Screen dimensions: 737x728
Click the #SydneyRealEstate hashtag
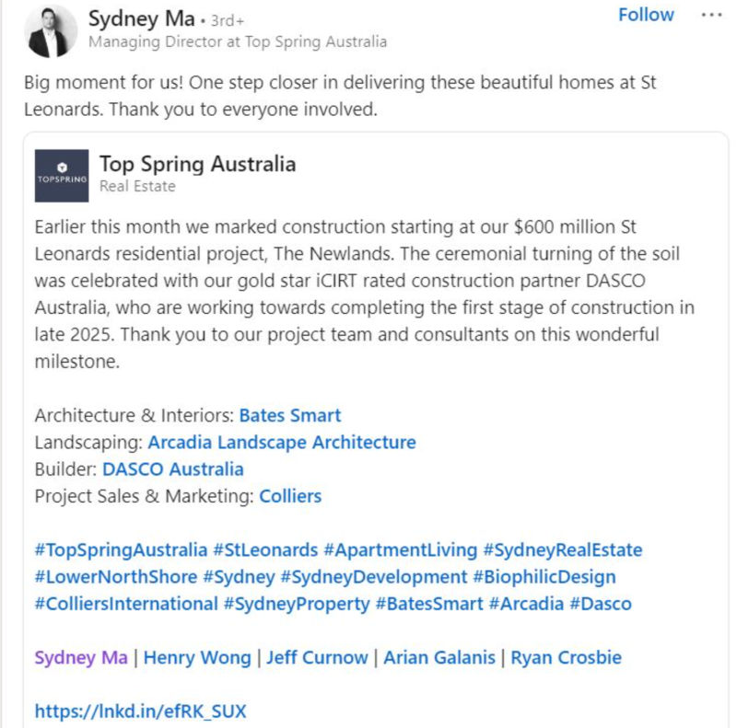[562, 549]
